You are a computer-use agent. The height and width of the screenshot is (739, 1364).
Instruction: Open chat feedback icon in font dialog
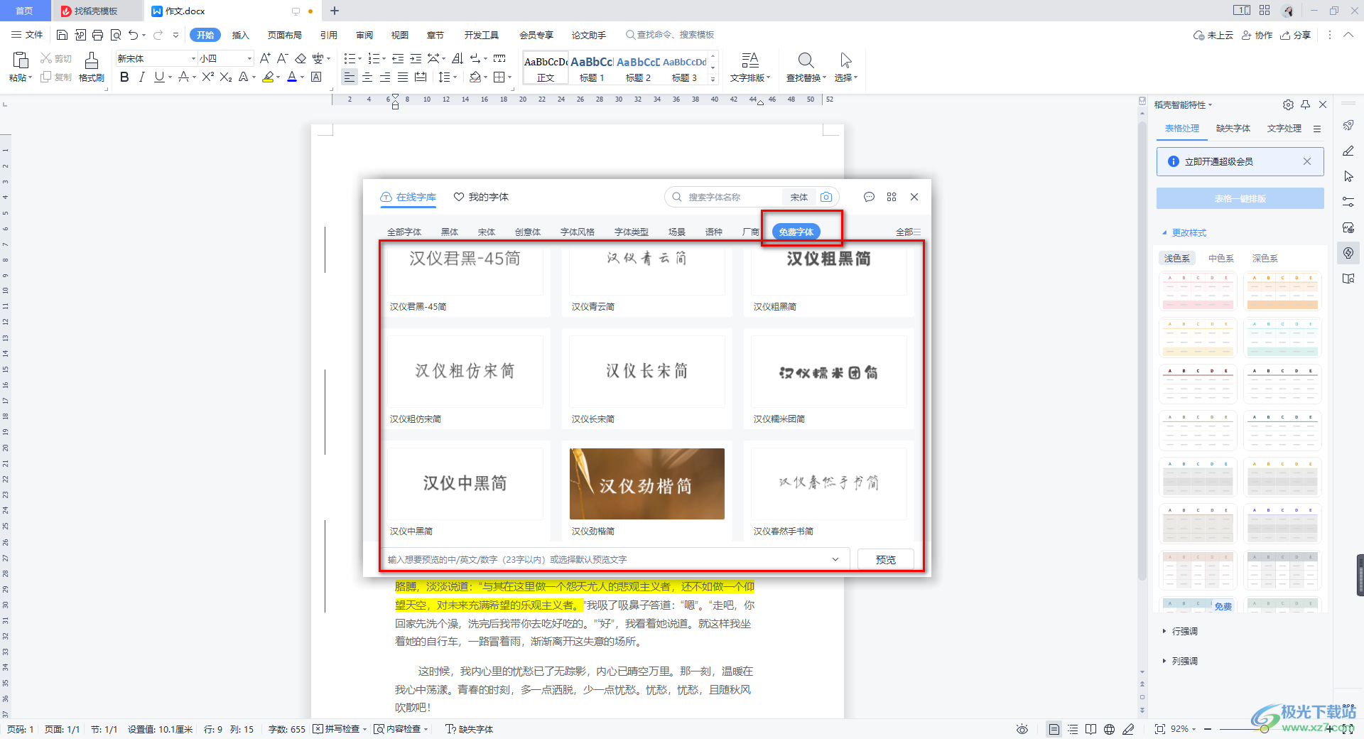869,197
